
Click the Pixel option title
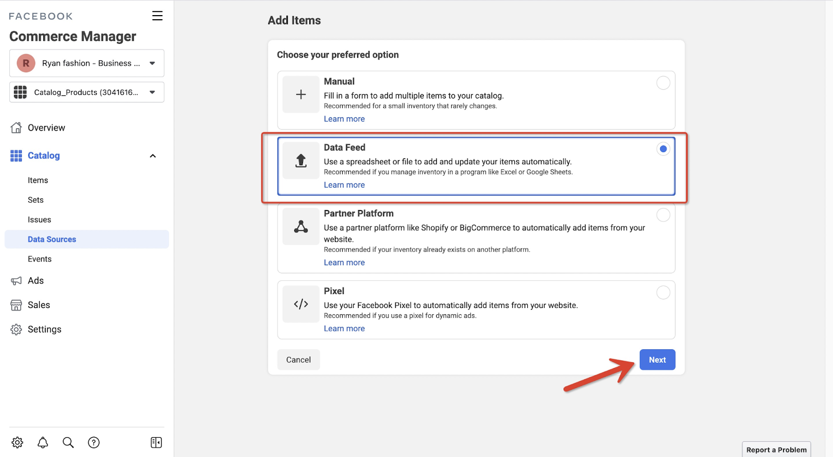click(x=334, y=291)
